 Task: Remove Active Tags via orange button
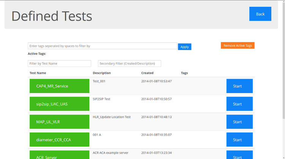pyautogui.click(x=237, y=45)
